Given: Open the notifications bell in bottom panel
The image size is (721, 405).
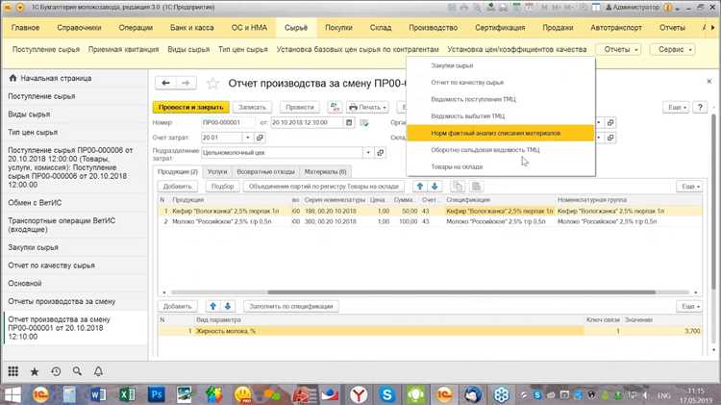Looking at the screenshot, I should pos(98,370).
